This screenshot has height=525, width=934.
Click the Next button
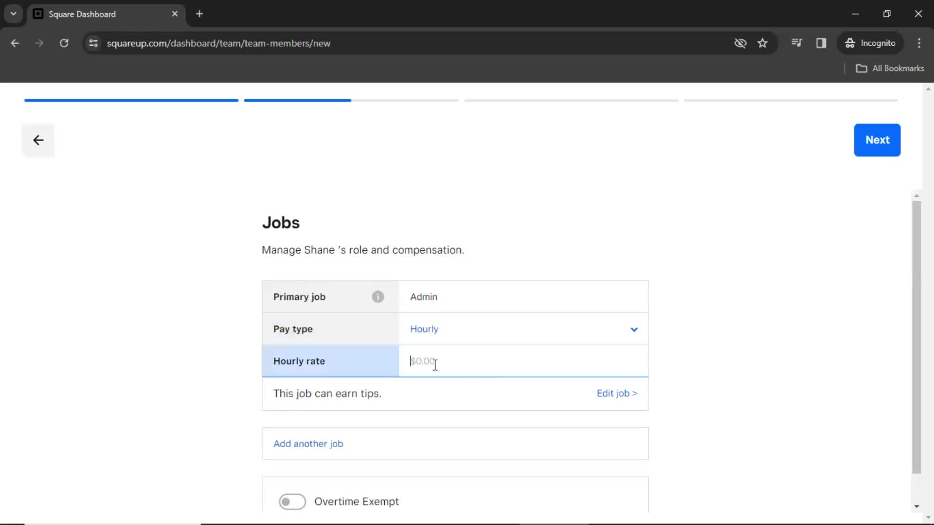878,140
